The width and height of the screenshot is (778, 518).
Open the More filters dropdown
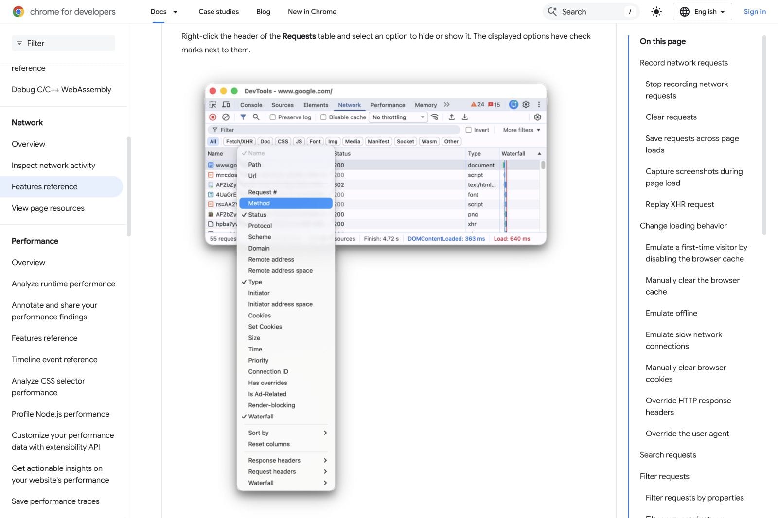(522, 130)
